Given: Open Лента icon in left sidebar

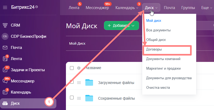Looking at the screenshot, I should [x=5, y=59].
